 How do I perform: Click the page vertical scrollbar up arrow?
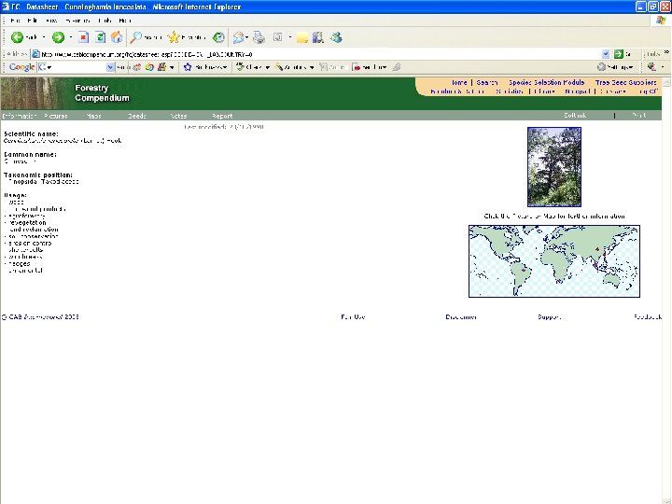(x=666, y=82)
